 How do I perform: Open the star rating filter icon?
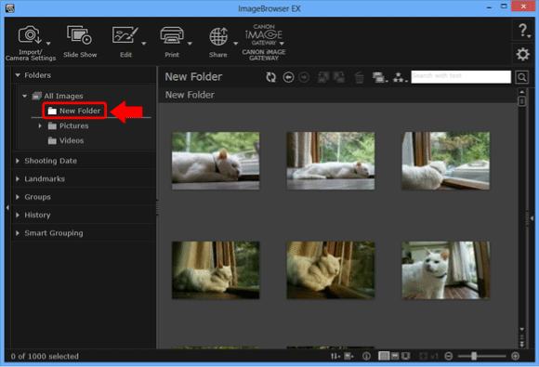pos(399,77)
